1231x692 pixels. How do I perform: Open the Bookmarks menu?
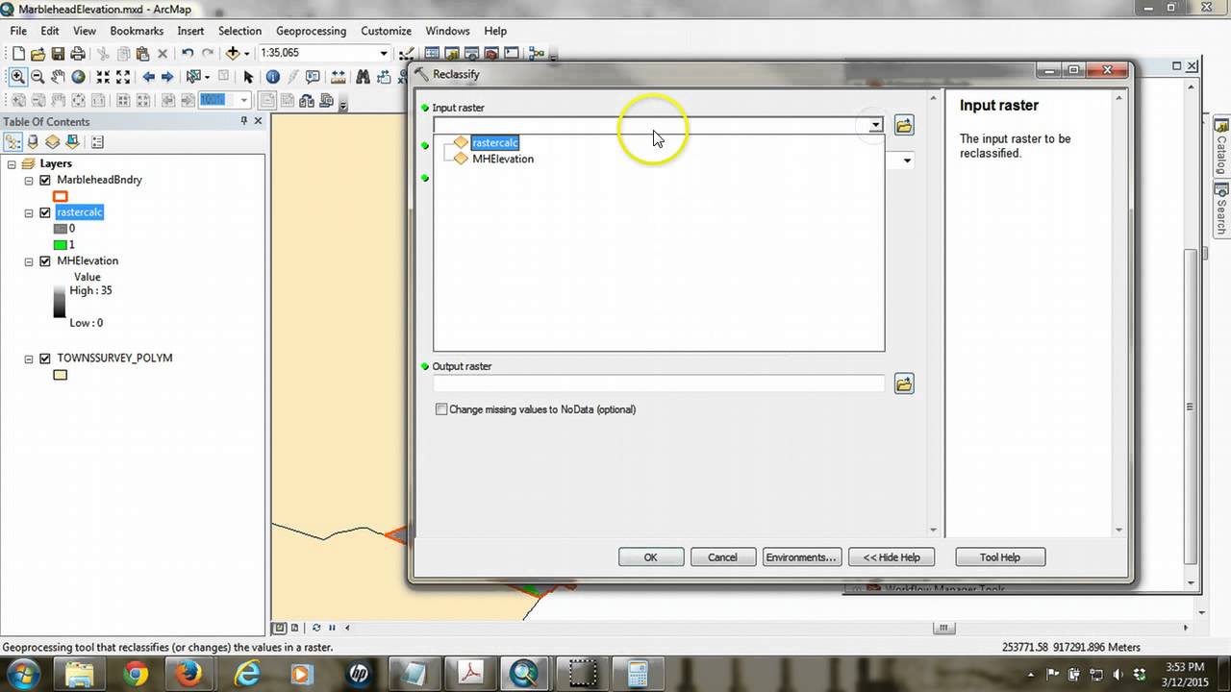pos(137,31)
